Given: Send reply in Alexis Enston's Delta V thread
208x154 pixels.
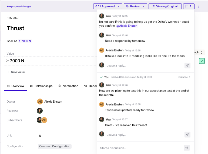Looking at the screenshot, I should point(187,65).
